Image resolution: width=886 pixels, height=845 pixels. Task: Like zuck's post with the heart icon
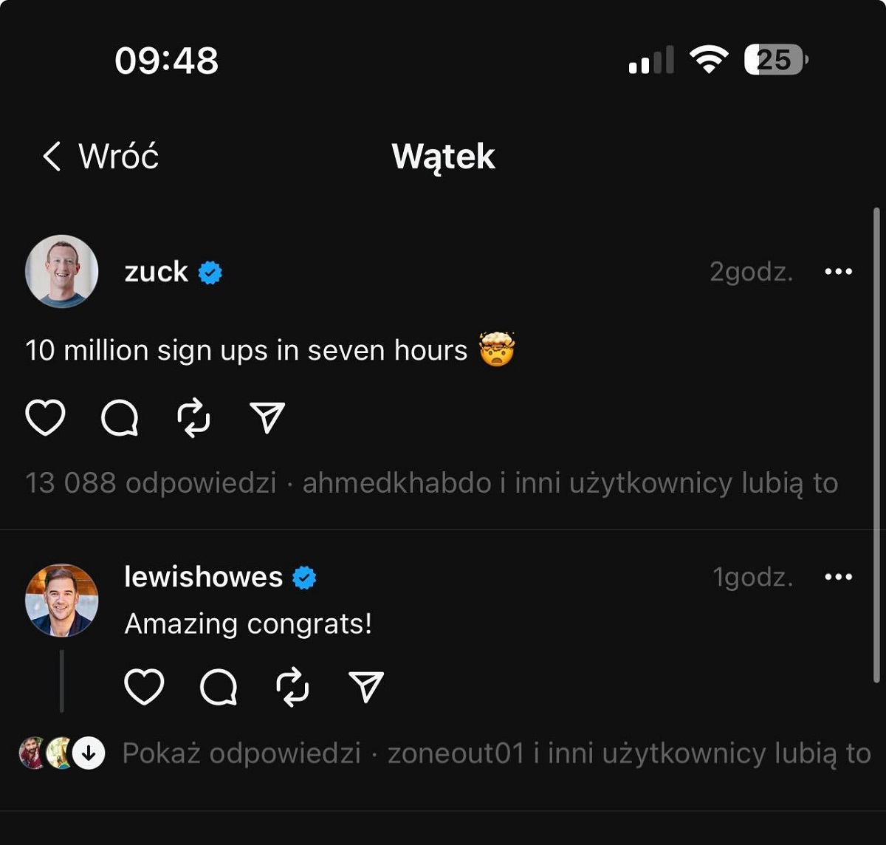45,417
